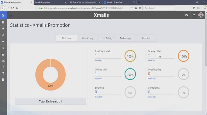Screen dimensions: 207x115
Task: Click the Unsubscribe 0% circle
Action: click(x=183, y=74)
